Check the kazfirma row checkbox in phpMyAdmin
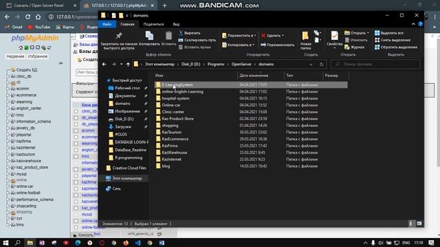The image size is (440, 247). (76, 183)
